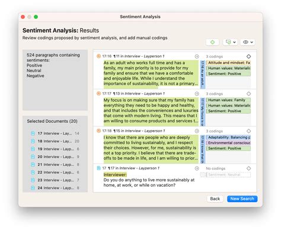Click the coded segment icon for 17:16

pos(98,56)
